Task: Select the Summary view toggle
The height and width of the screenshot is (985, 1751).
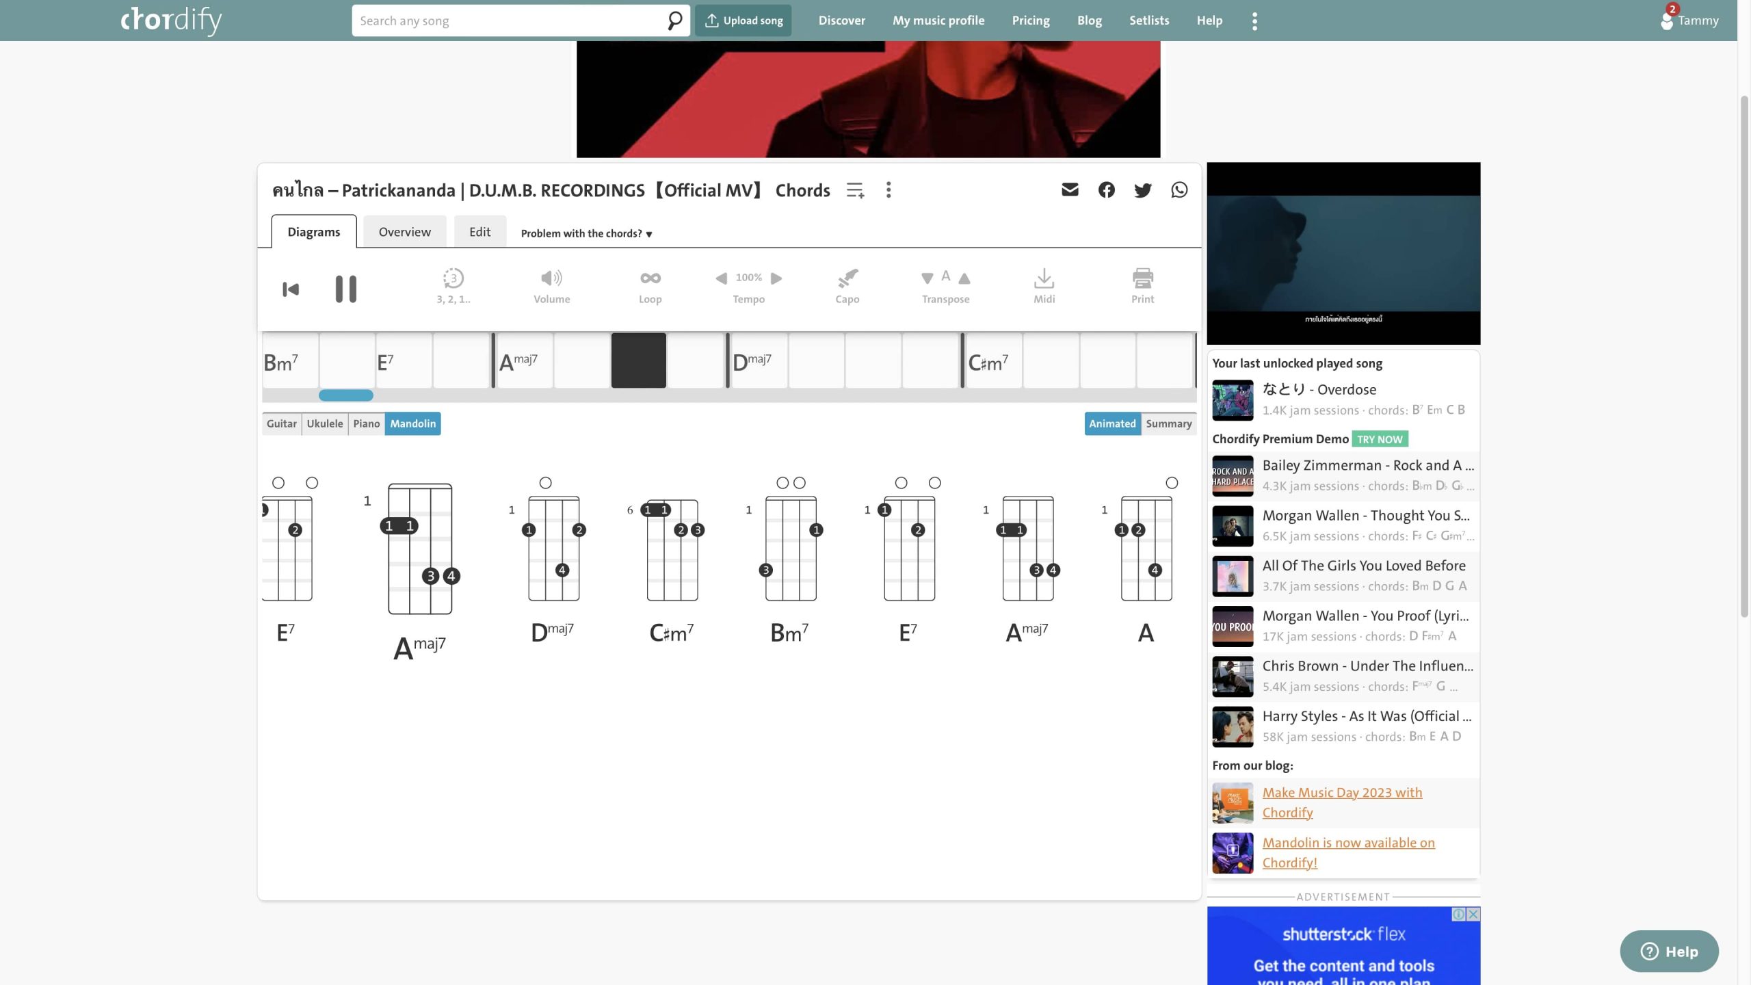Action: coord(1168,423)
